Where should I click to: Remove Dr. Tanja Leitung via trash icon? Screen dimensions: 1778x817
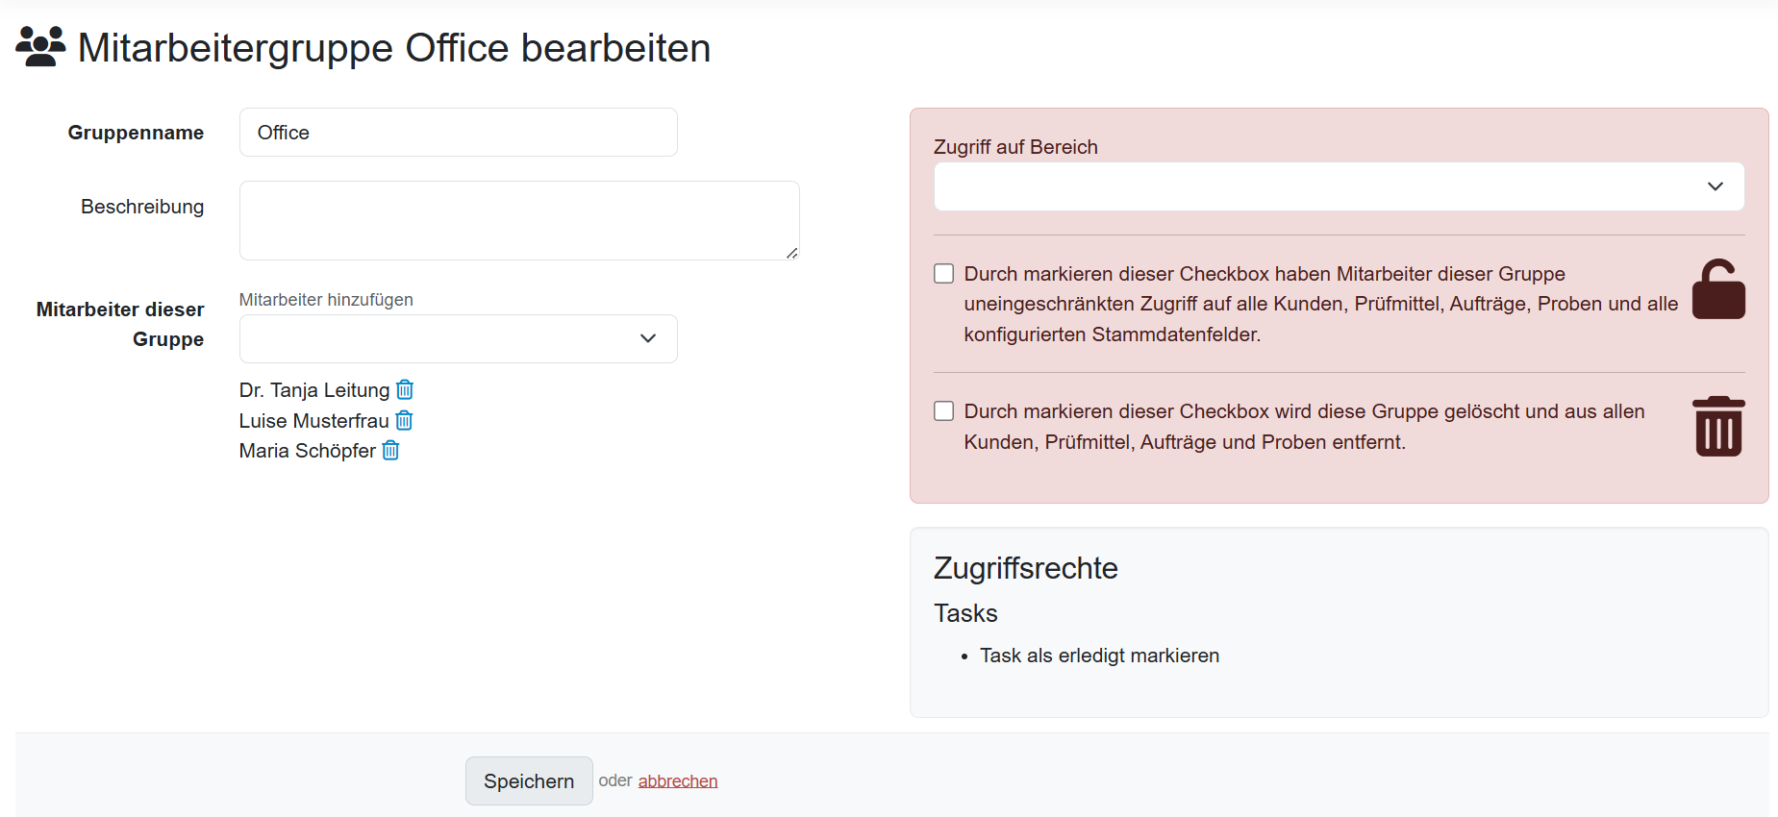click(x=405, y=389)
